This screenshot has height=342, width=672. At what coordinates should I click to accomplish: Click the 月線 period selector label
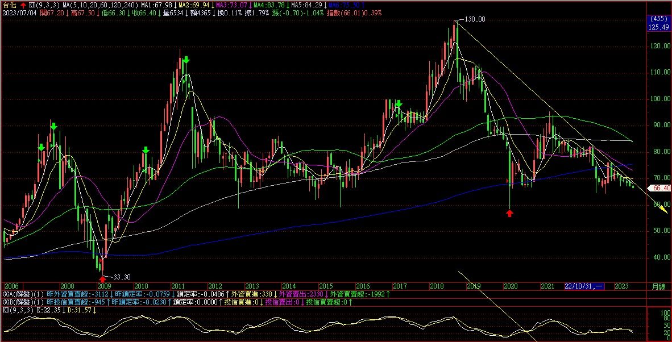point(658,286)
